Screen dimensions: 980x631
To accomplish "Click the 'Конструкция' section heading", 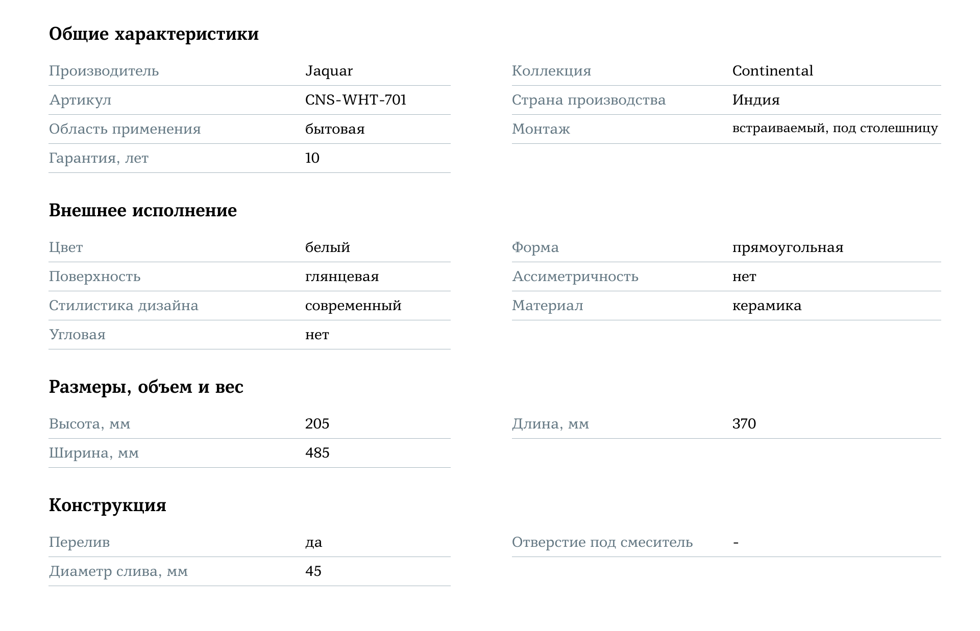I will pos(108,506).
